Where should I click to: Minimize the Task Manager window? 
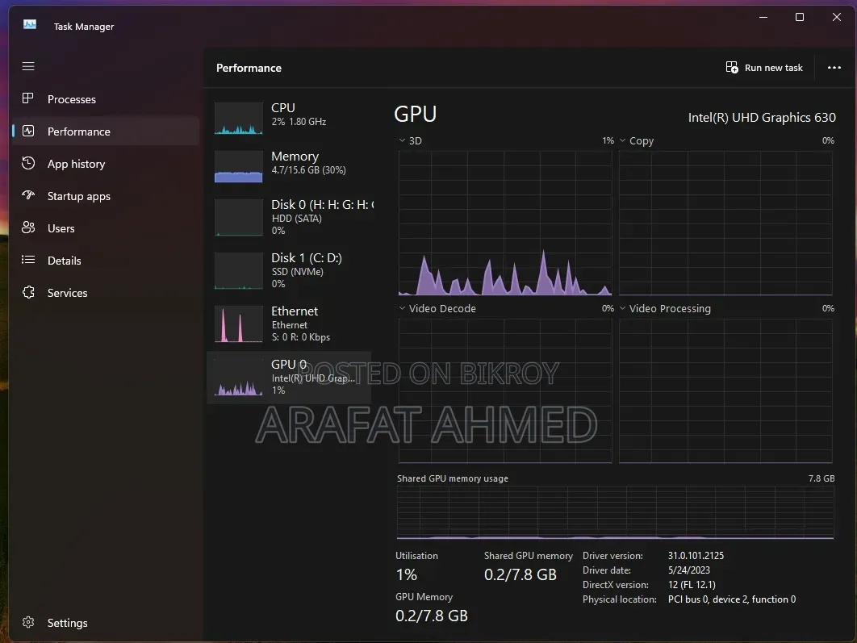tap(763, 17)
